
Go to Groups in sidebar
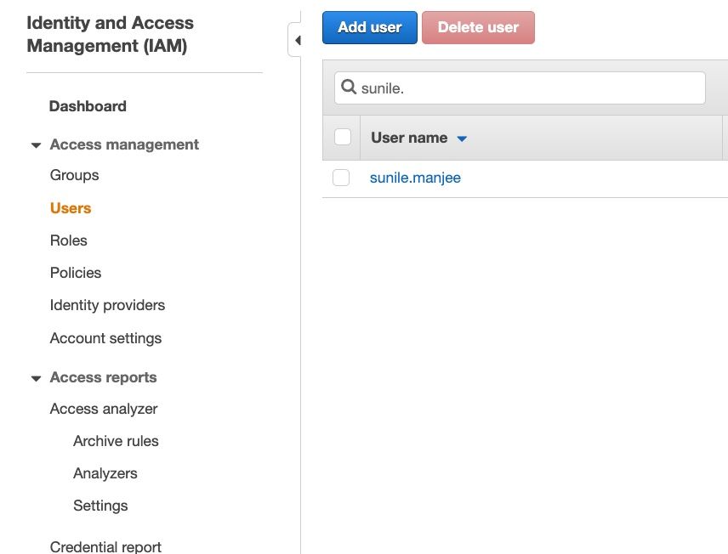74,175
